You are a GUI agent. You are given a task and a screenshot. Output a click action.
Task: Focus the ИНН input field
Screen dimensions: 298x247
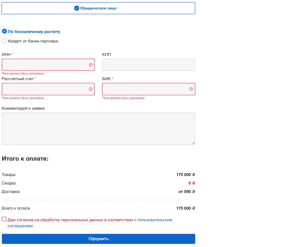48,65
